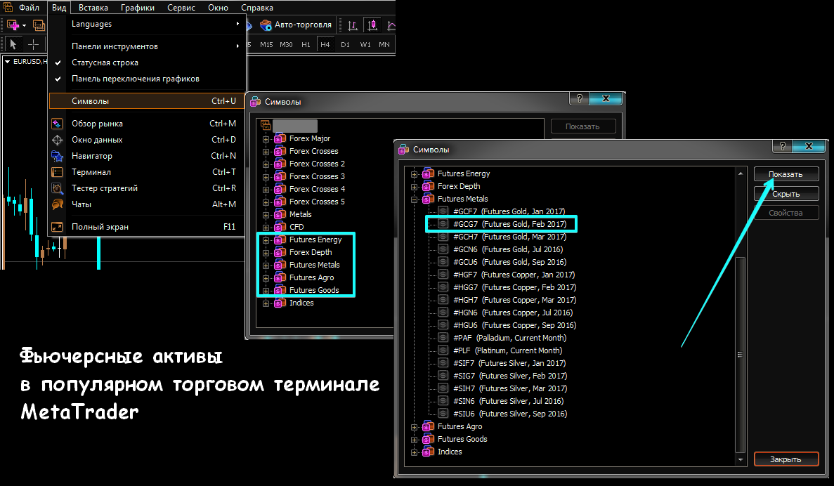Click the new chart toolbar icon
The image size is (834, 486).
coord(13,25)
